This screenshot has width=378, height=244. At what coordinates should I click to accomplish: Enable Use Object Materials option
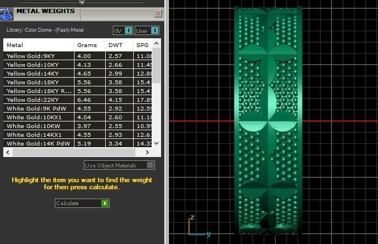[119, 165]
